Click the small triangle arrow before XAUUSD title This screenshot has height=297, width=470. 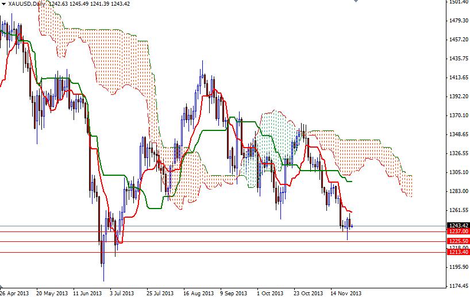pyautogui.click(x=3, y=4)
